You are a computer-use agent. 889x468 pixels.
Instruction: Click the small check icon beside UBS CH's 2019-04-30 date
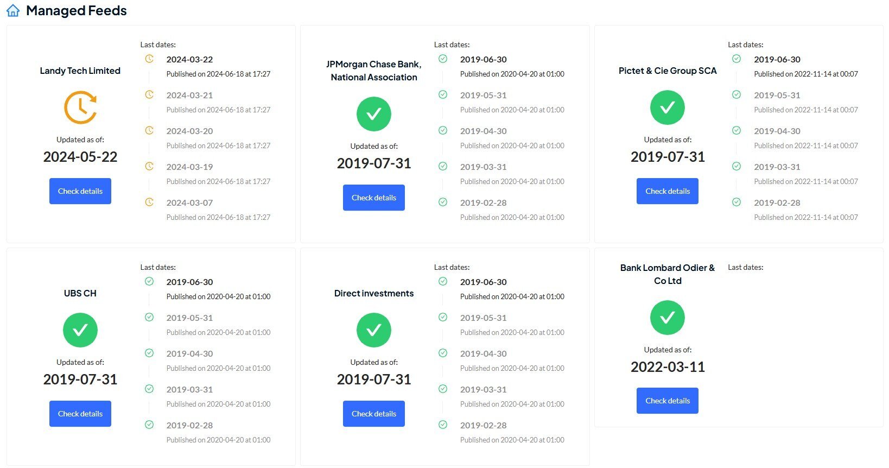tap(149, 353)
